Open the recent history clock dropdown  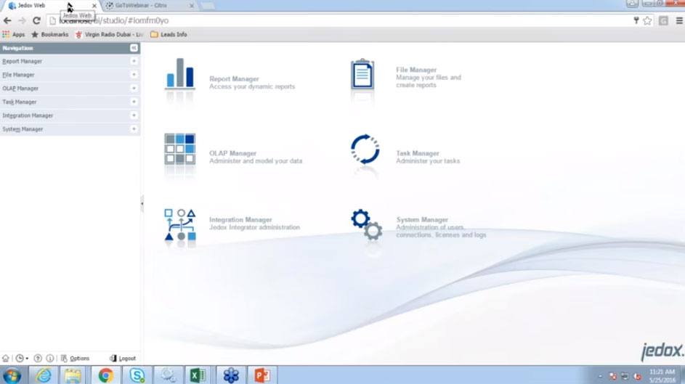[22, 359]
